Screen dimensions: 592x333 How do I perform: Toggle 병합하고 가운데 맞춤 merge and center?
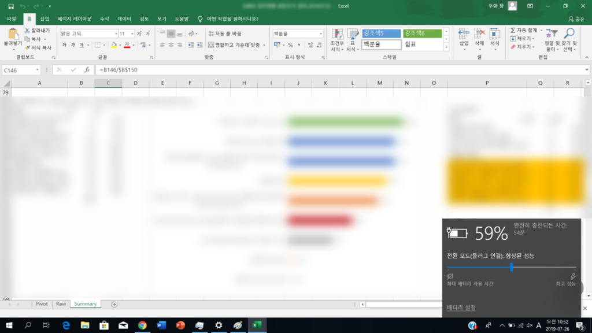234,45
